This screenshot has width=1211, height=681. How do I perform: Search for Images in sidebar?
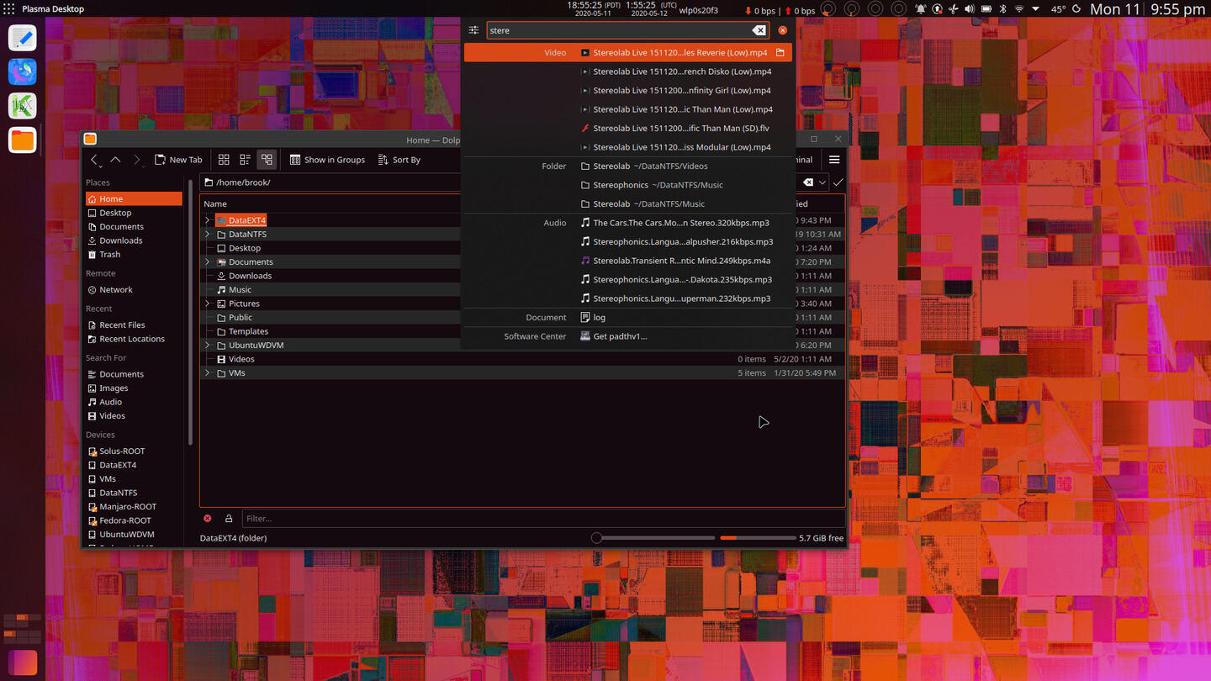point(134,388)
